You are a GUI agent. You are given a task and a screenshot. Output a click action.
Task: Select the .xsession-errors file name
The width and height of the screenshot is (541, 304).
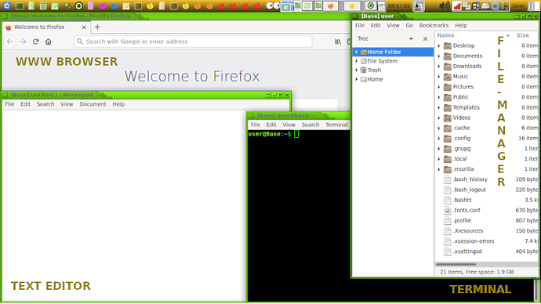coord(474,241)
